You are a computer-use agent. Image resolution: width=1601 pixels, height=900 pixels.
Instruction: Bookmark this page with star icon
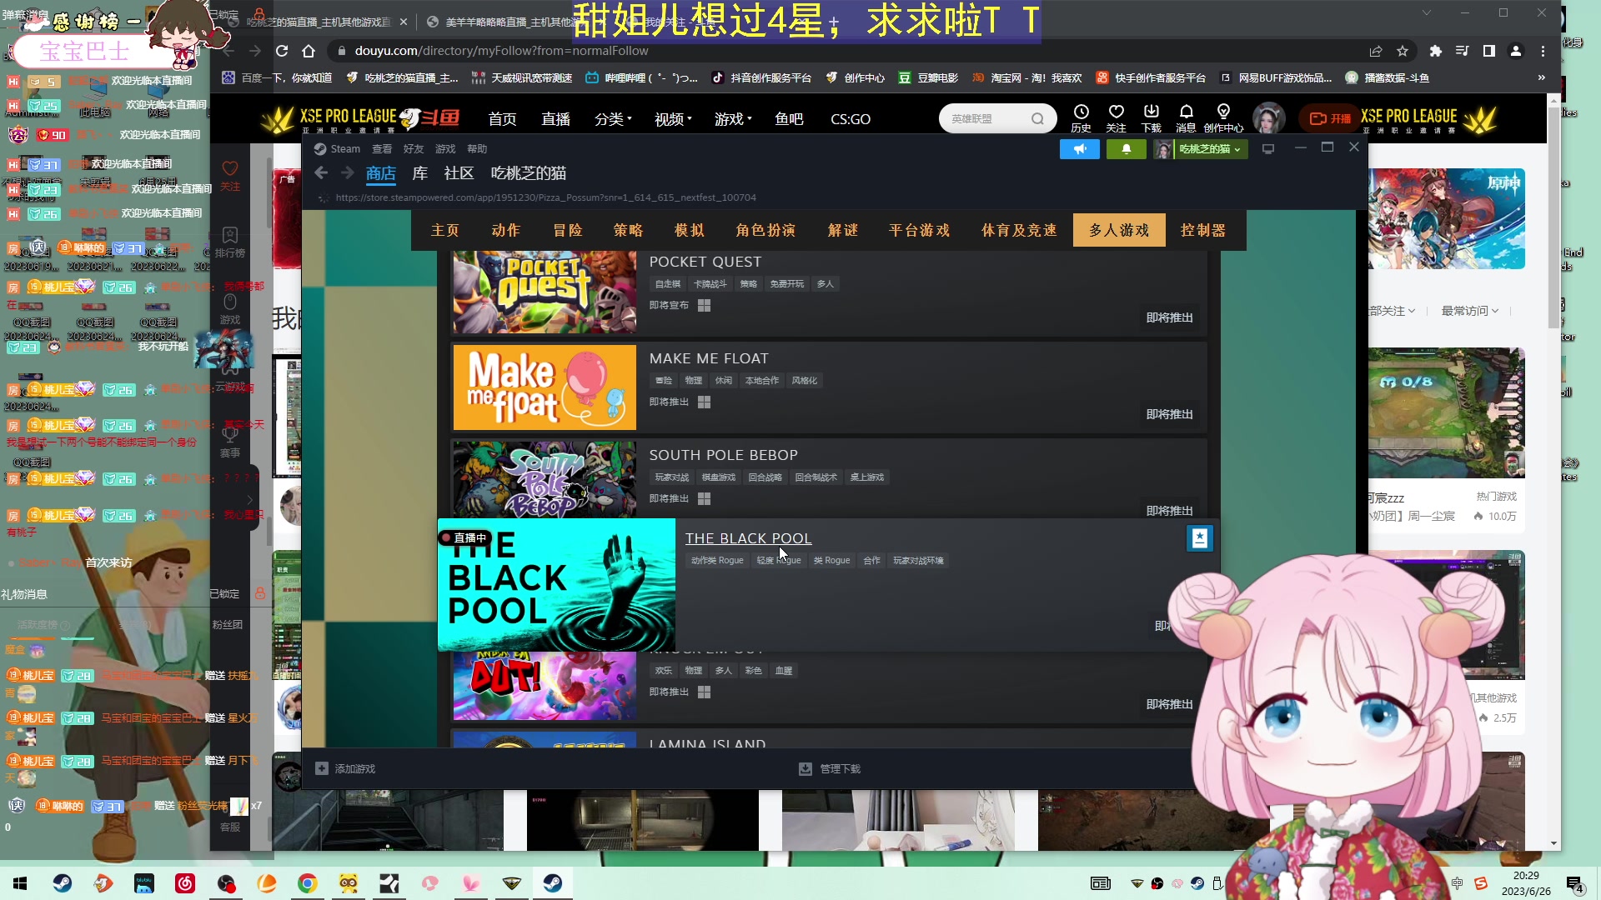(1403, 51)
